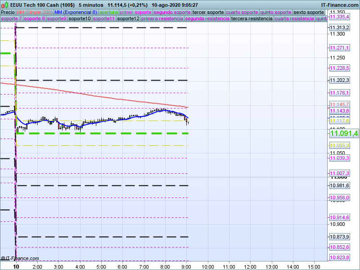
Task: Click the green 11.091,4 price label
Action: (x=344, y=134)
